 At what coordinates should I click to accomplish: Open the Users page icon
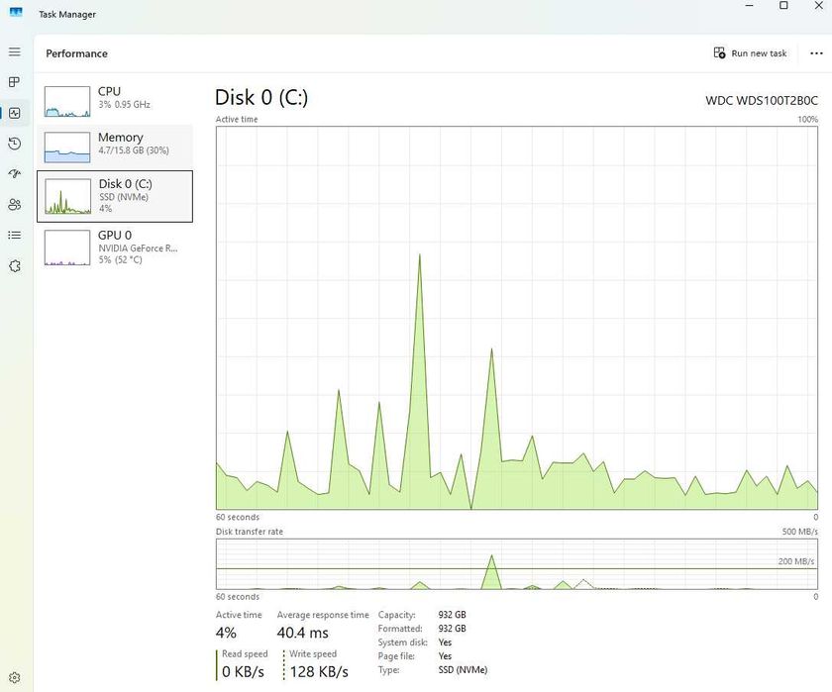pyautogui.click(x=15, y=204)
